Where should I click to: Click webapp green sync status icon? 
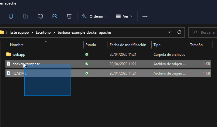[87, 54]
